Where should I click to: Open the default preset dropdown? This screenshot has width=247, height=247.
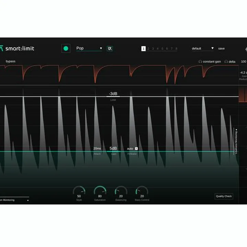point(203,48)
